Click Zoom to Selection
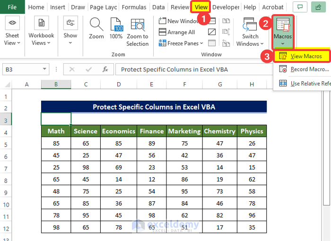331x241 pixels. [x=138, y=32]
